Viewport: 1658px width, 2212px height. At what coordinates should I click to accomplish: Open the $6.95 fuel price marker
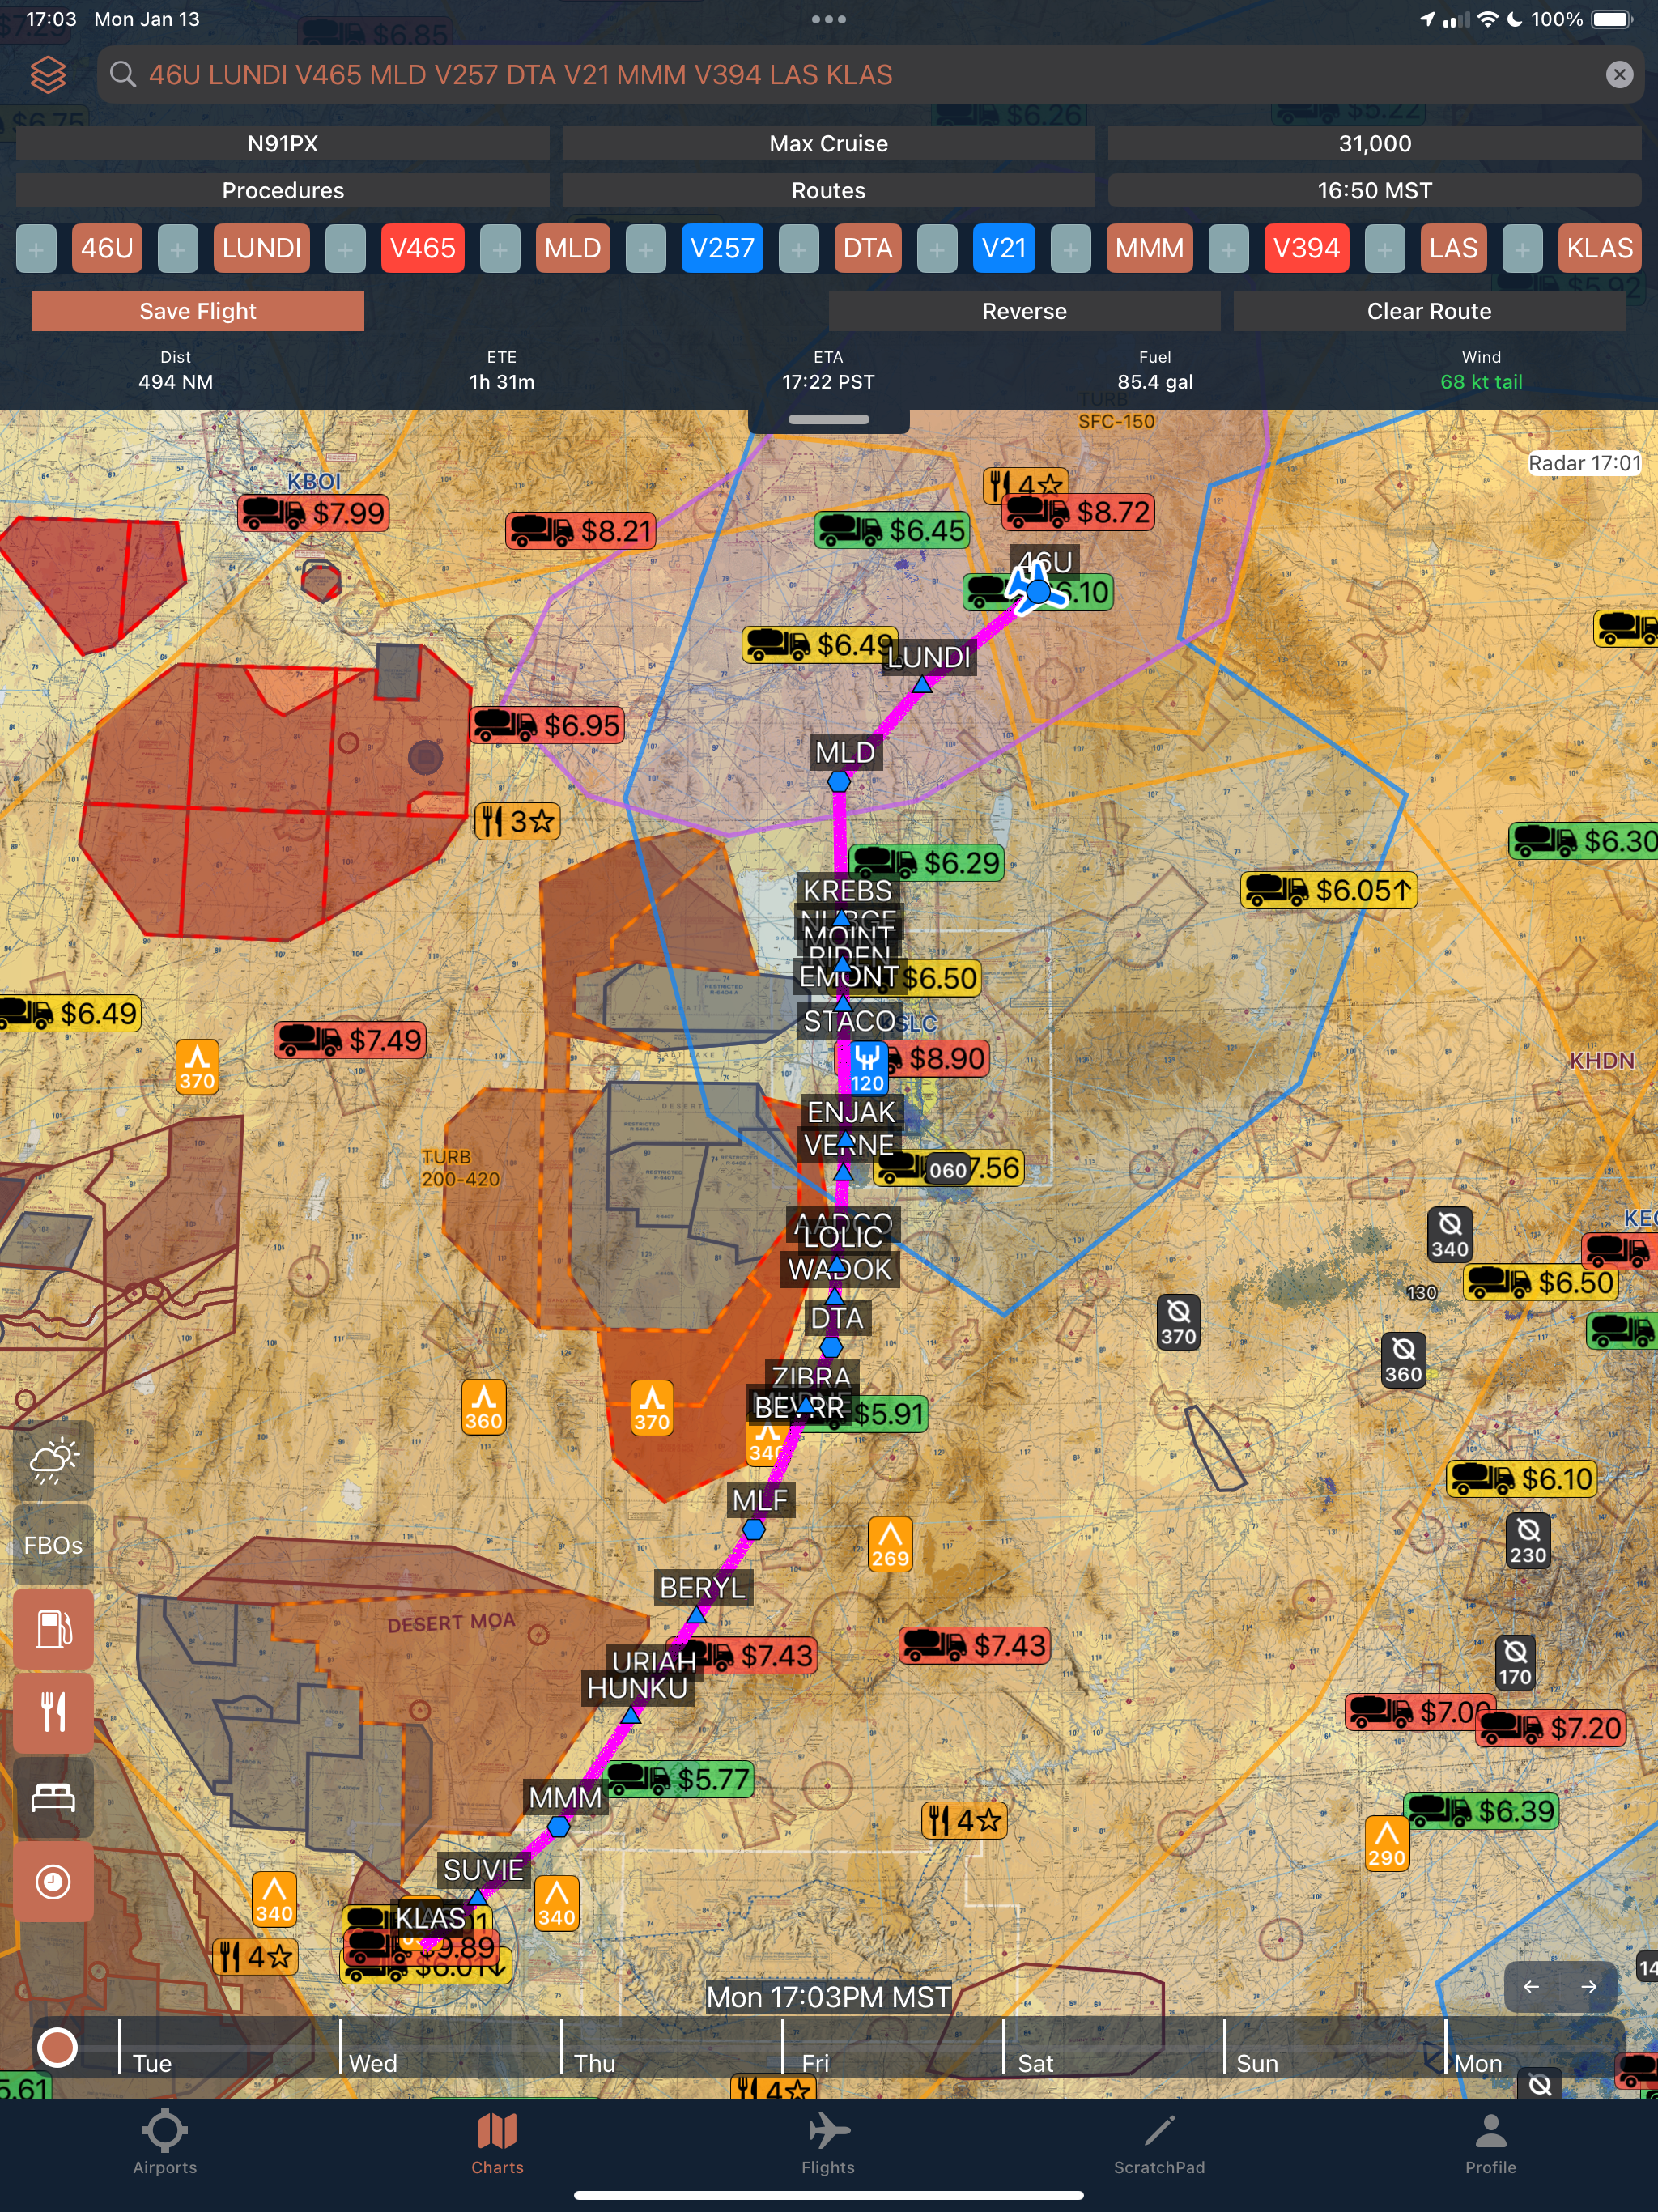click(x=548, y=725)
